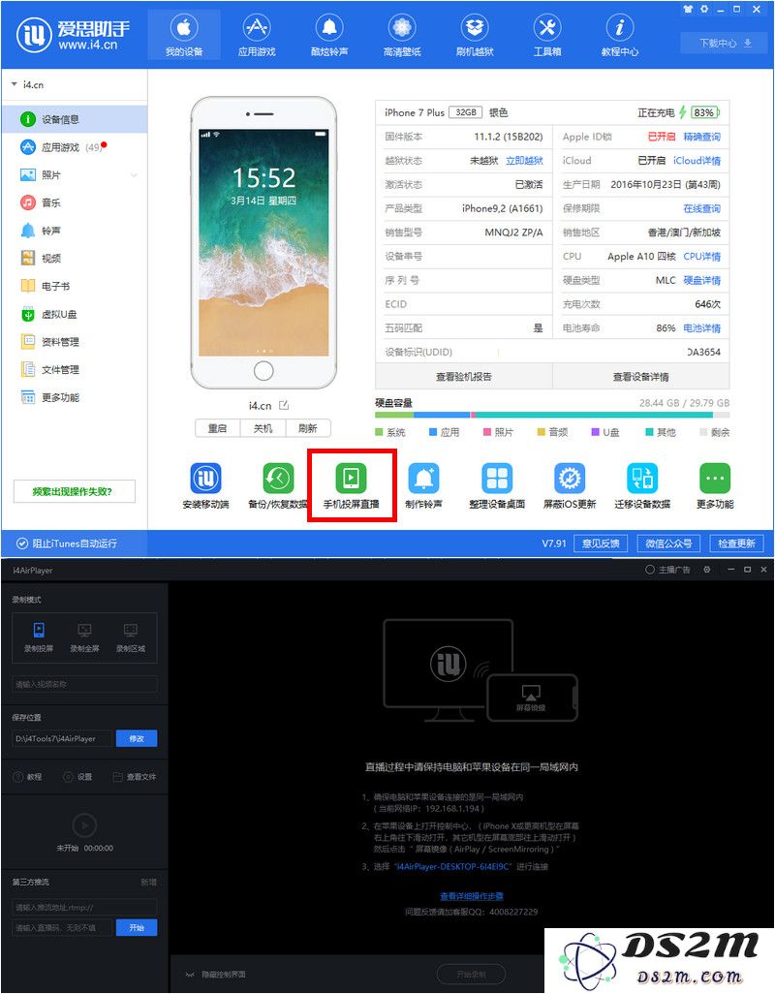Switch to 工具箱 tab

(x=547, y=35)
